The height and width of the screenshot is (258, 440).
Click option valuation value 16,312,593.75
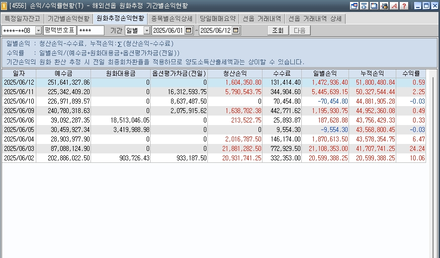[x=187, y=92]
